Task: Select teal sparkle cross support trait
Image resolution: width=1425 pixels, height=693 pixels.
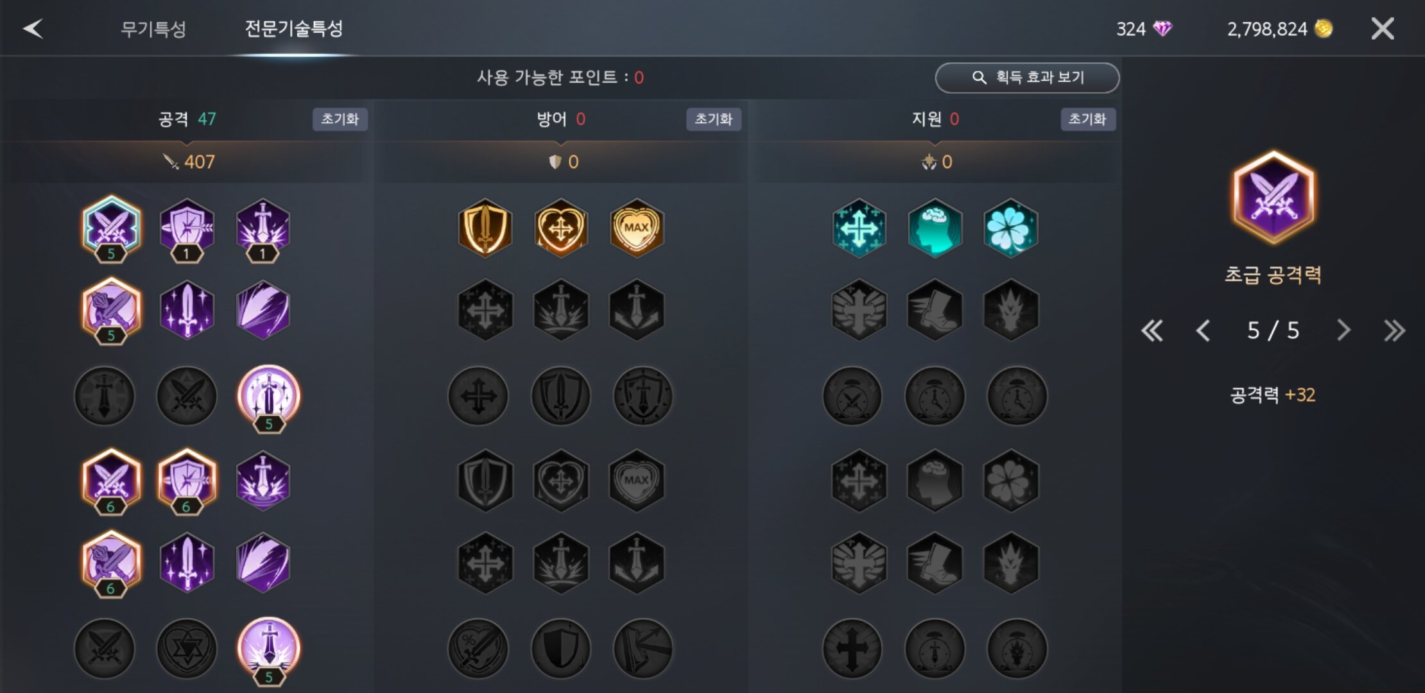Action: [859, 227]
